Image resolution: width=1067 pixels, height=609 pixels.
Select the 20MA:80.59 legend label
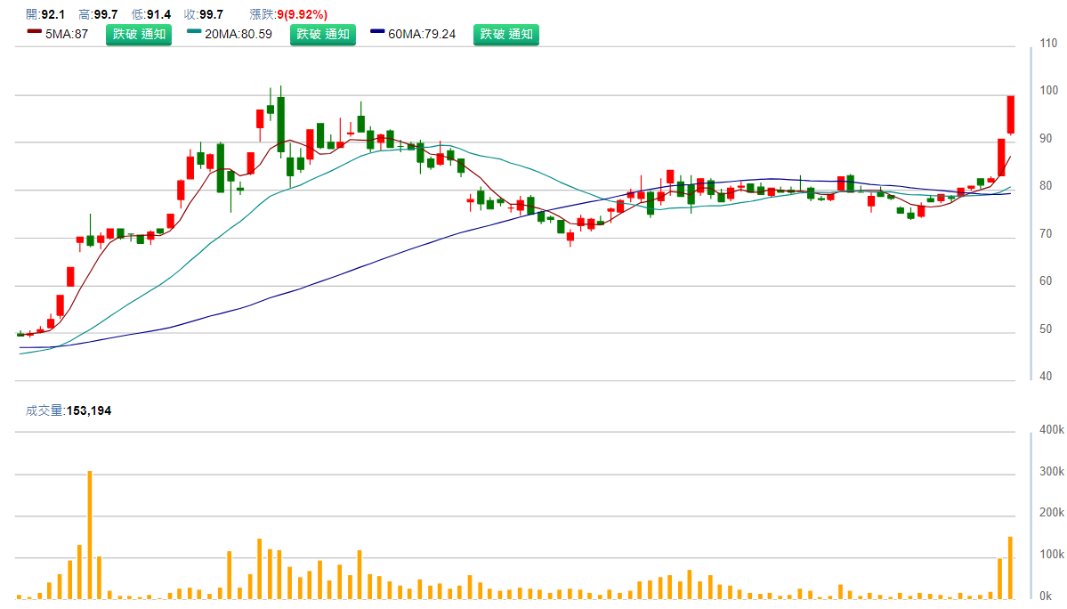pos(238,35)
